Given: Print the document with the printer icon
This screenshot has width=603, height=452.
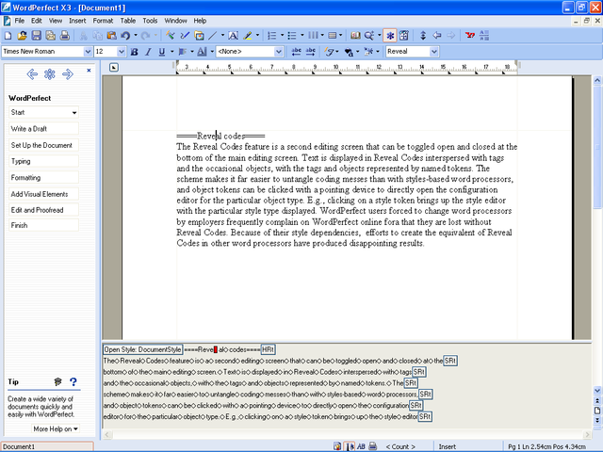Looking at the screenshot, I should (x=65, y=36).
